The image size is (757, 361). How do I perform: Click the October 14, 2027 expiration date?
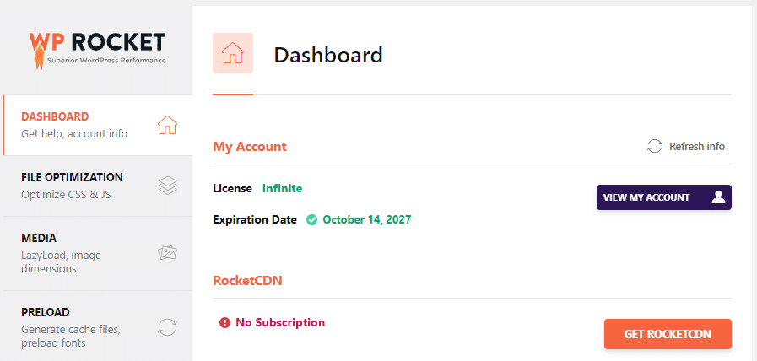point(366,220)
